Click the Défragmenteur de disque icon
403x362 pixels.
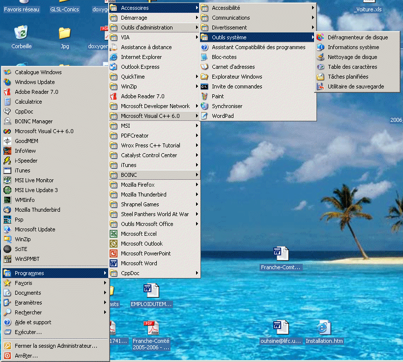click(x=320, y=37)
